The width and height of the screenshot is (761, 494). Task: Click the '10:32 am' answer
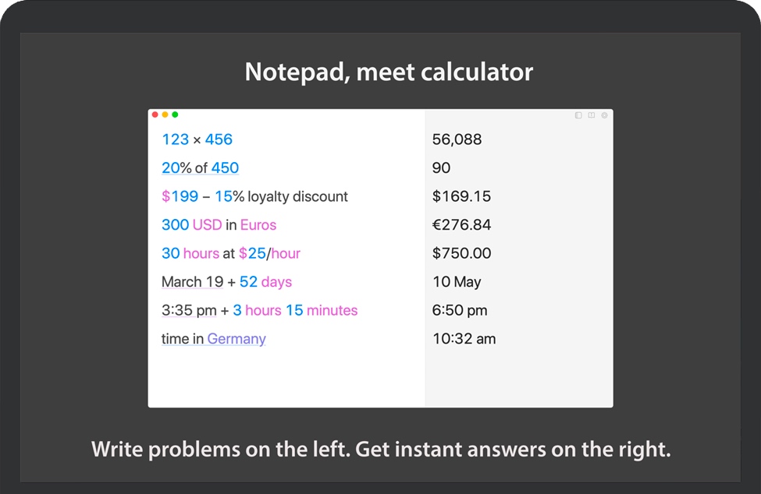tap(464, 339)
